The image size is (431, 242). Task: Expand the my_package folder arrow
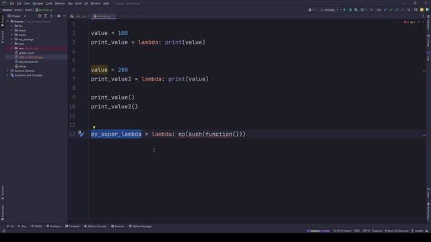click(x=12, y=39)
